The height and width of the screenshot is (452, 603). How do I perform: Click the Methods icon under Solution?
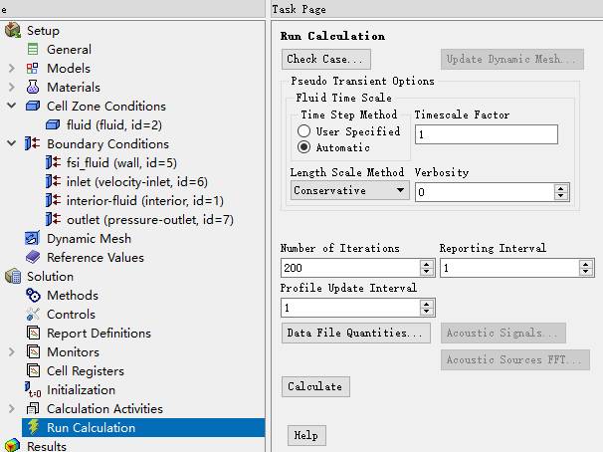[33, 296]
